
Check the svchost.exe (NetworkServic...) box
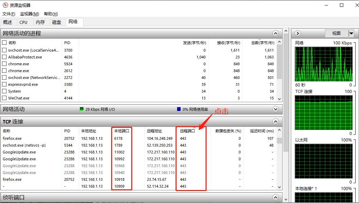(x=4, y=78)
